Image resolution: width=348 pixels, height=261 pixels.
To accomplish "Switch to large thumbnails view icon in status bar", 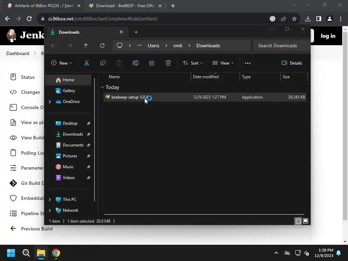I will (306, 221).
